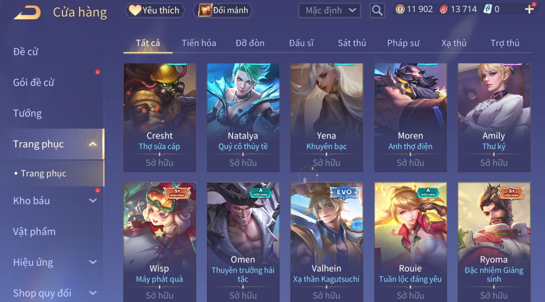The image size is (545, 302).
Task: Tap the gold coin balance icon
Action: coord(400,9)
